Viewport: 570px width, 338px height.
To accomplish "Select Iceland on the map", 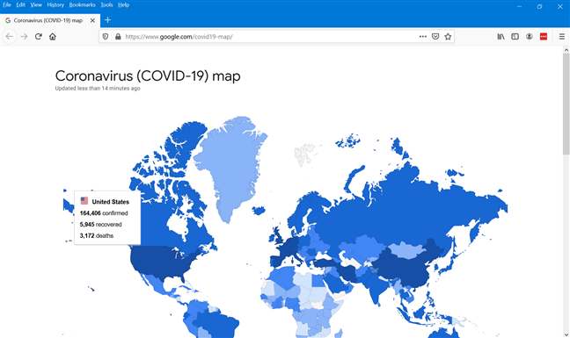I will coord(259,211).
